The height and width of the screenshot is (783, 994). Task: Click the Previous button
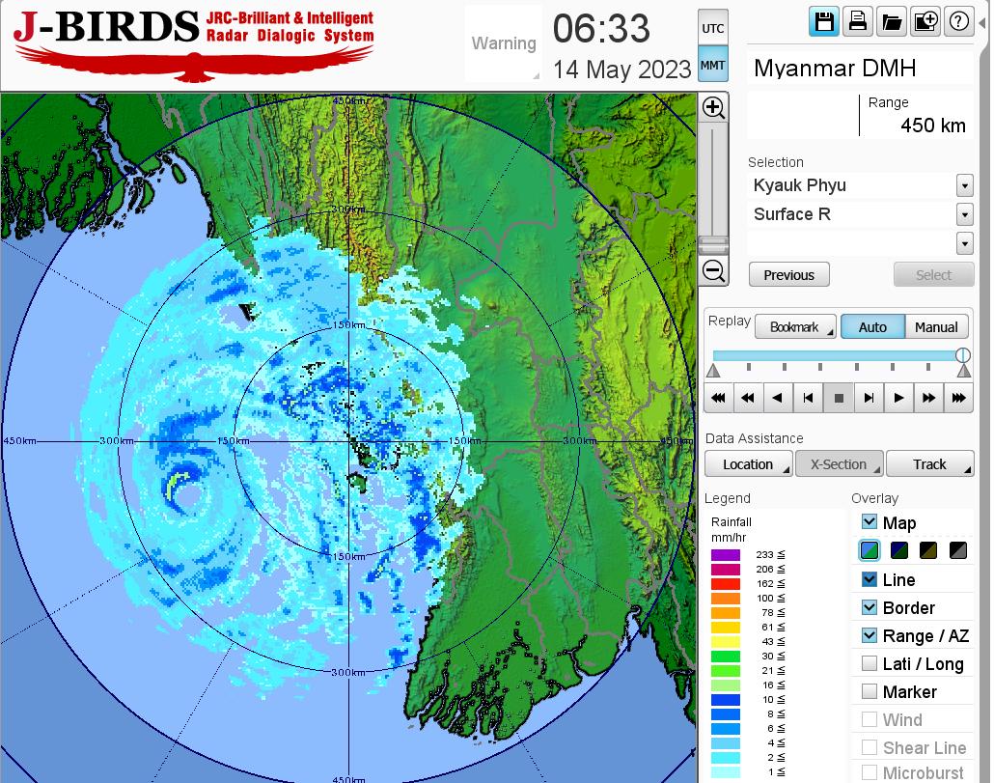[x=788, y=275]
